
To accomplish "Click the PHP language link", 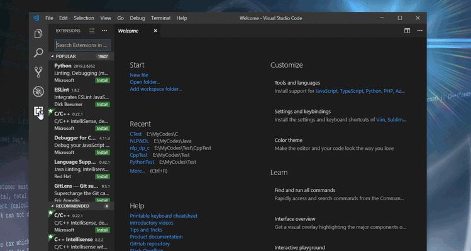I will pos(389,91).
